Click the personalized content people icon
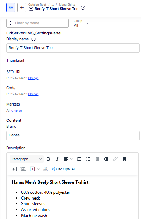Screen dimensions: 141x219 45,169
